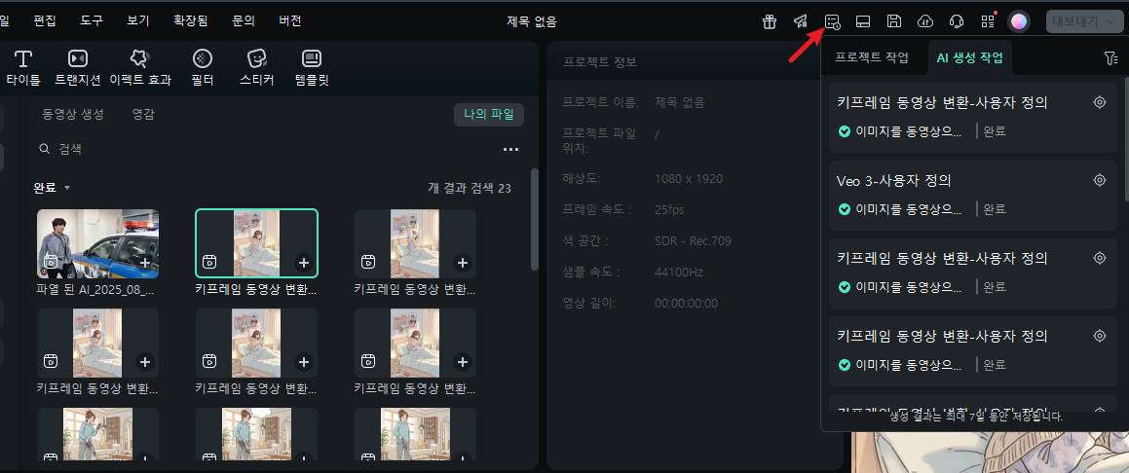Switch to the 프로젝트 작업 tab
This screenshot has height=473, width=1129.
pyautogui.click(x=872, y=58)
